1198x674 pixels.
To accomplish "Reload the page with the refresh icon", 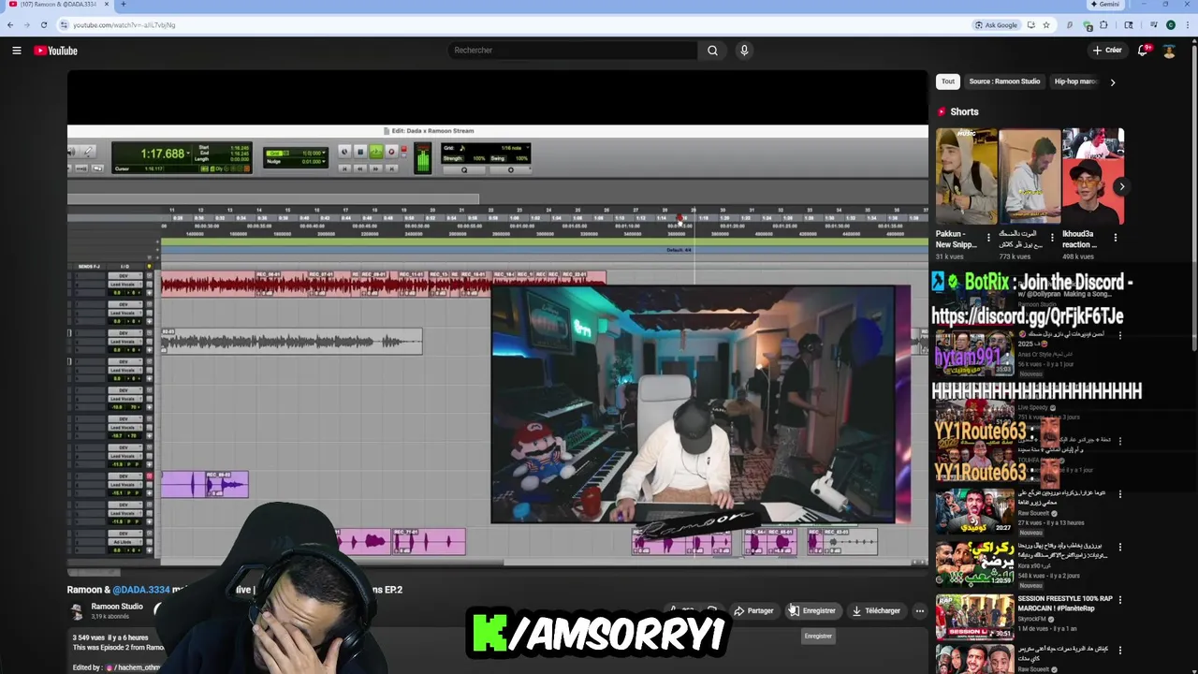I will point(43,25).
